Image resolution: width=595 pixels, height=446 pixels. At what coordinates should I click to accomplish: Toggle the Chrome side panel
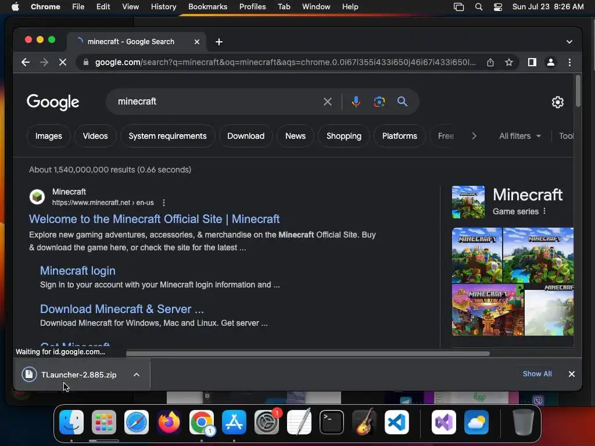coord(532,62)
